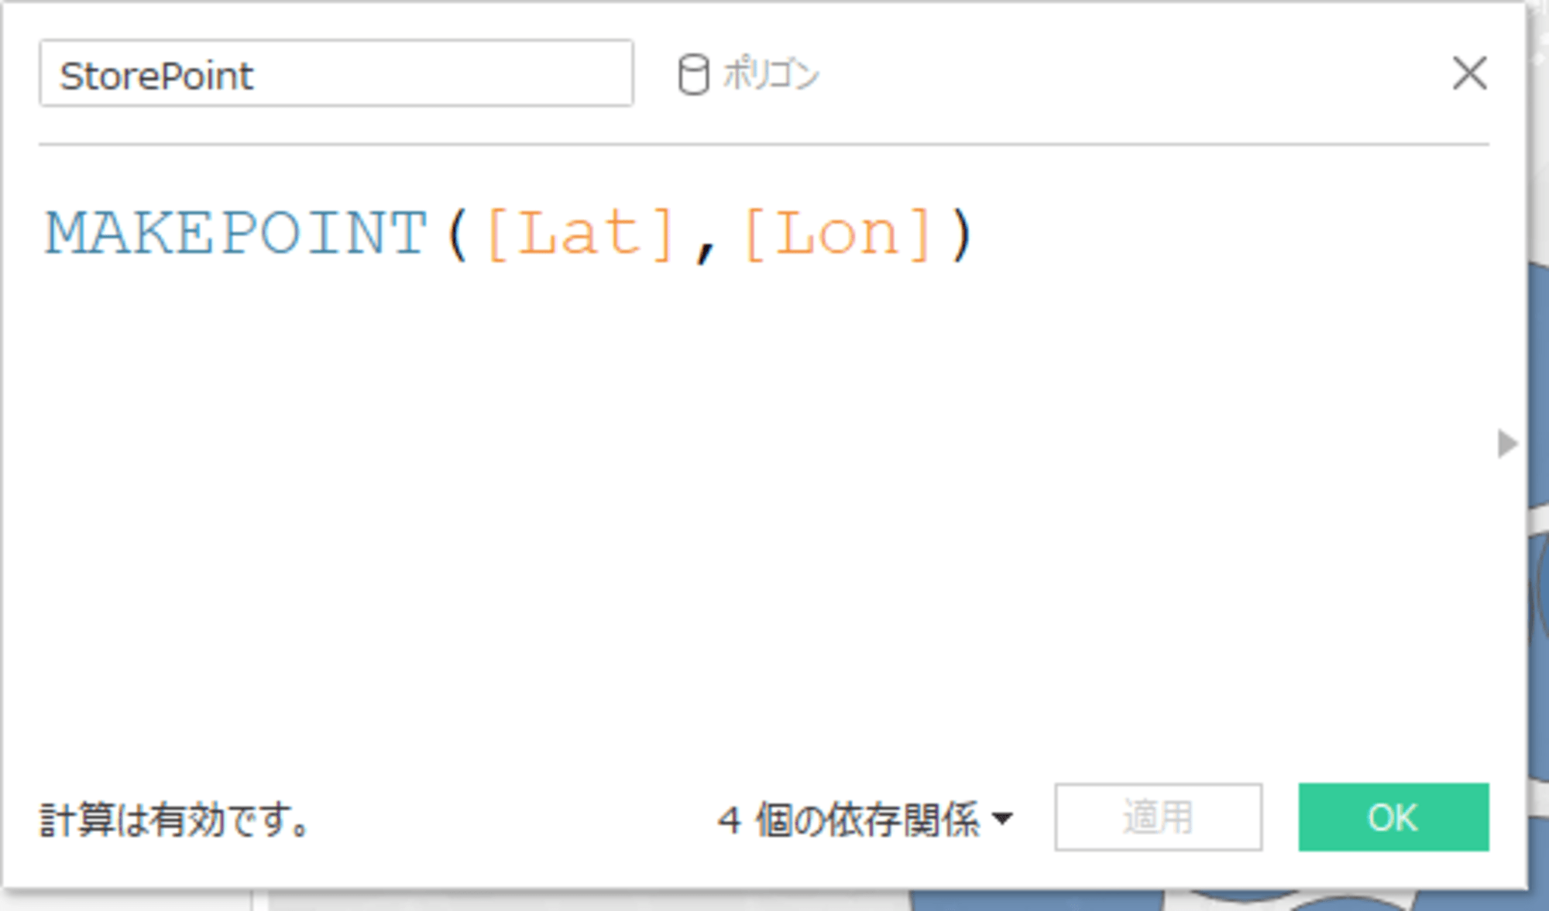Expand the function reference panel arrow
The width and height of the screenshot is (1549, 911).
(1507, 444)
